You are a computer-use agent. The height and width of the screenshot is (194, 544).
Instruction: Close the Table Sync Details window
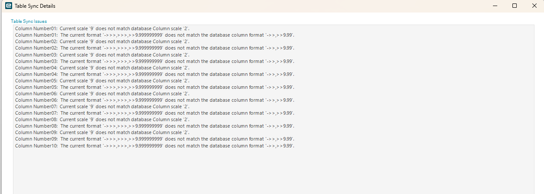click(x=534, y=6)
